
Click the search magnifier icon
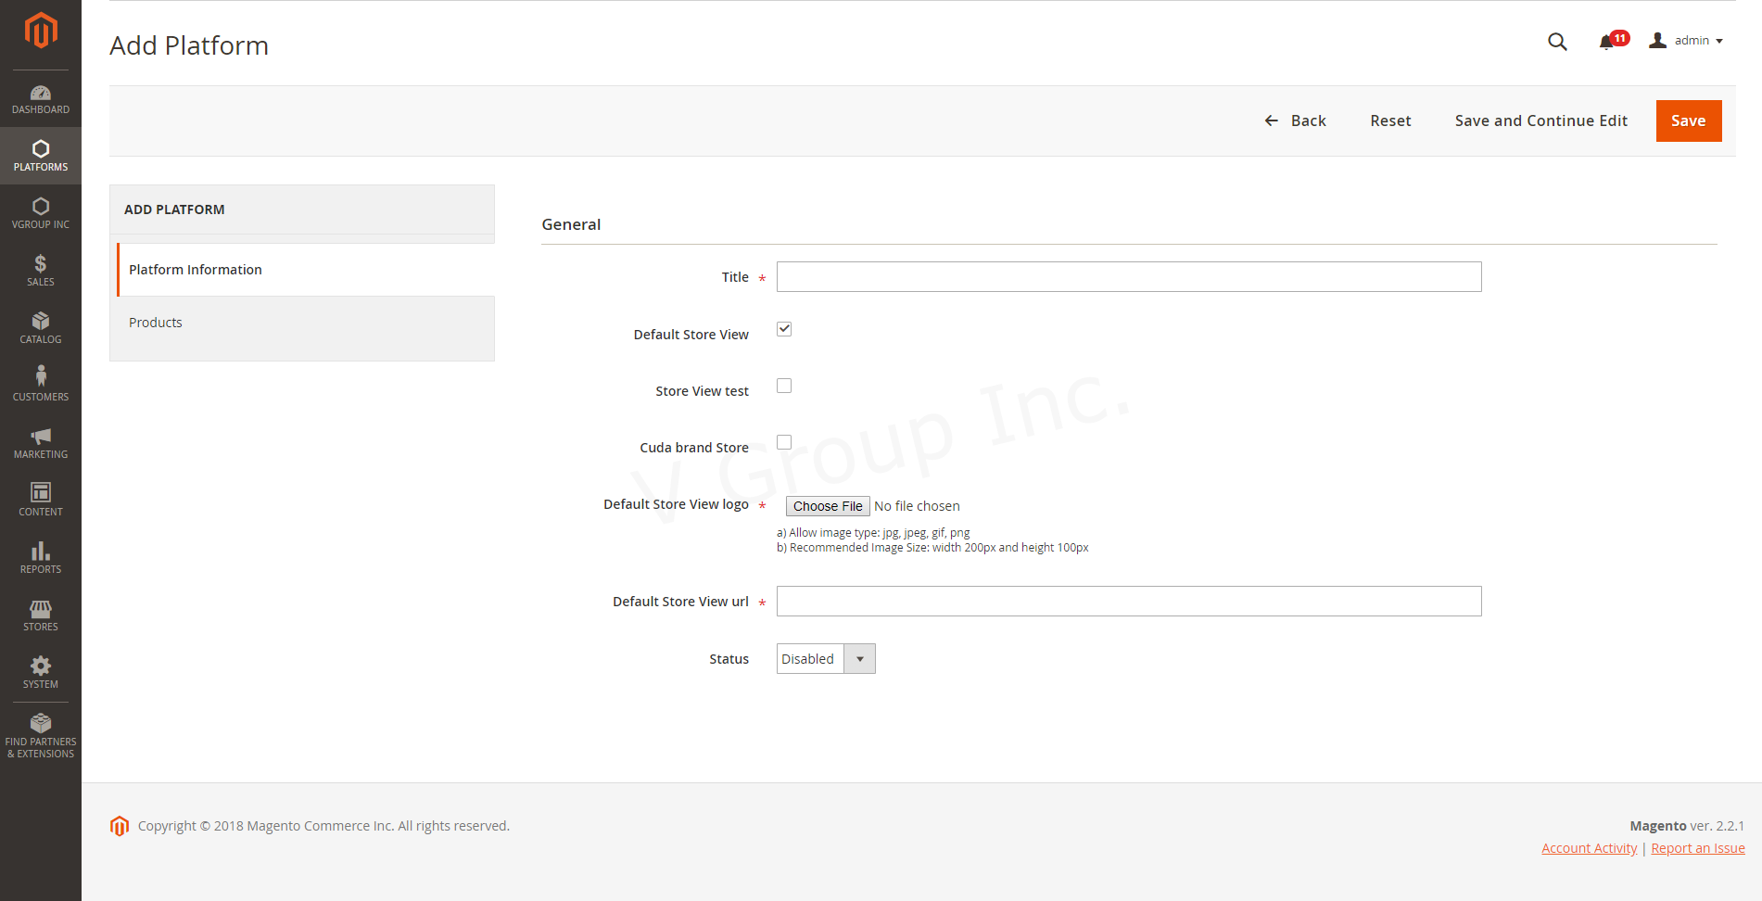(x=1557, y=42)
